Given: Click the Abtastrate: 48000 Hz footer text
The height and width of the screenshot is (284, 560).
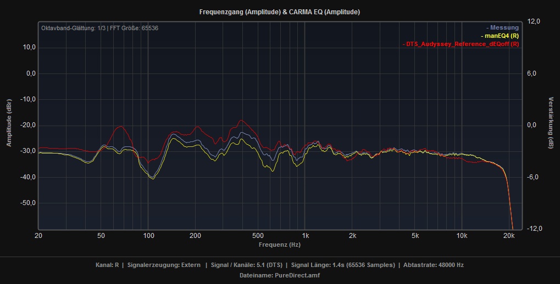Looking at the screenshot, I should [434, 265].
